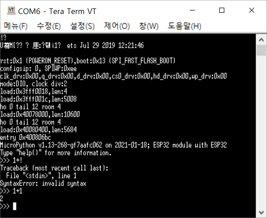Open the 도움말(H) help menu

click(x=184, y=26)
